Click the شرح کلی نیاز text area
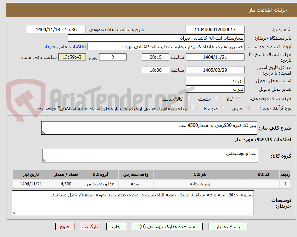Screen dimensions: 297x237 tap(149, 128)
